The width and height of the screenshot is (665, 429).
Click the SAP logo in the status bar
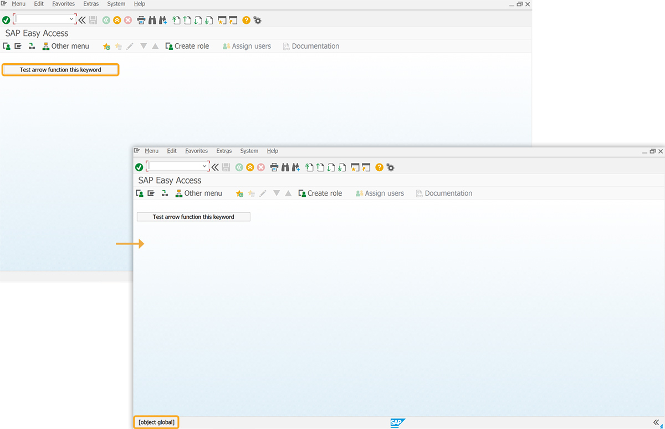click(398, 423)
